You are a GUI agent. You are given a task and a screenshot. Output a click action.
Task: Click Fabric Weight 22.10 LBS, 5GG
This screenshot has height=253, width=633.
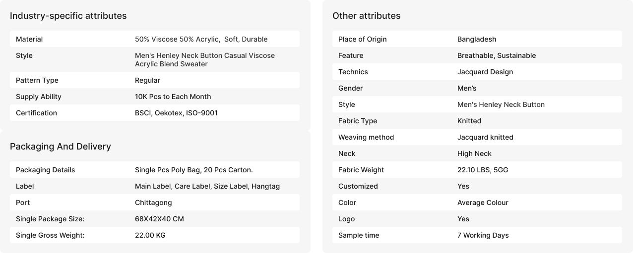(x=483, y=170)
